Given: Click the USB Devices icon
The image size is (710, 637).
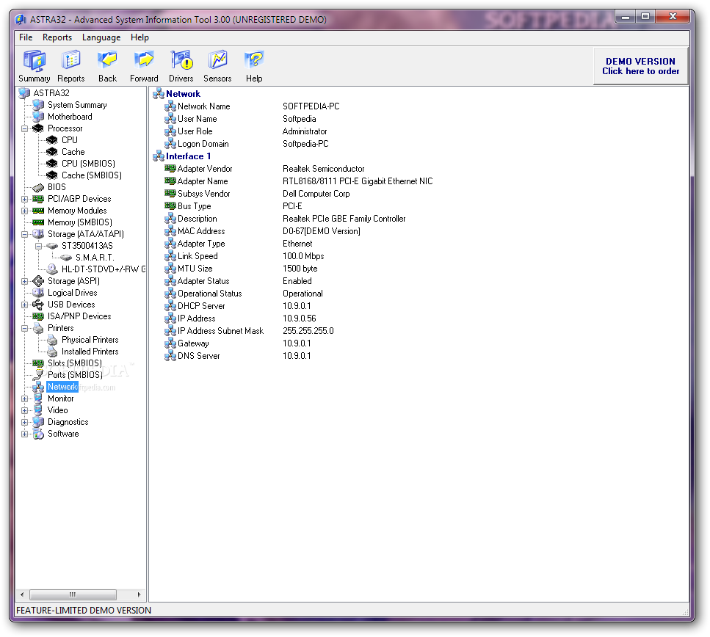Looking at the screenshot, I should pyautogui.click(x=38, y=305).
